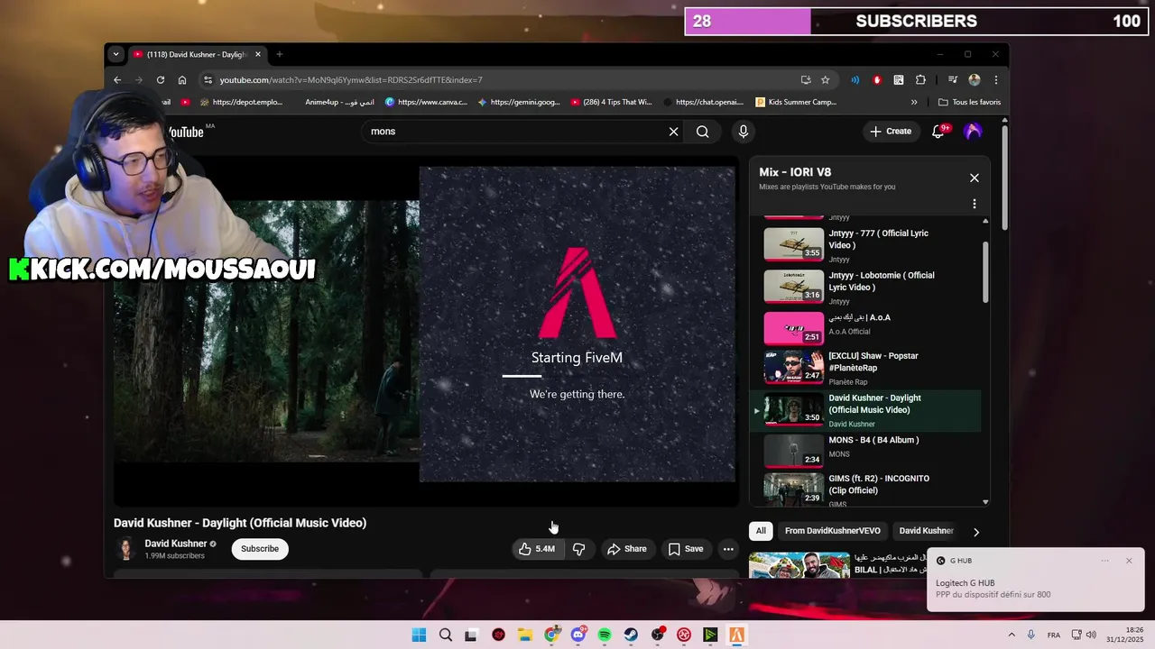Viewport: 1155px width, 649px height.
Task: Play Jntyyy - 777 from the mix
Action: (x=866, y=244)
